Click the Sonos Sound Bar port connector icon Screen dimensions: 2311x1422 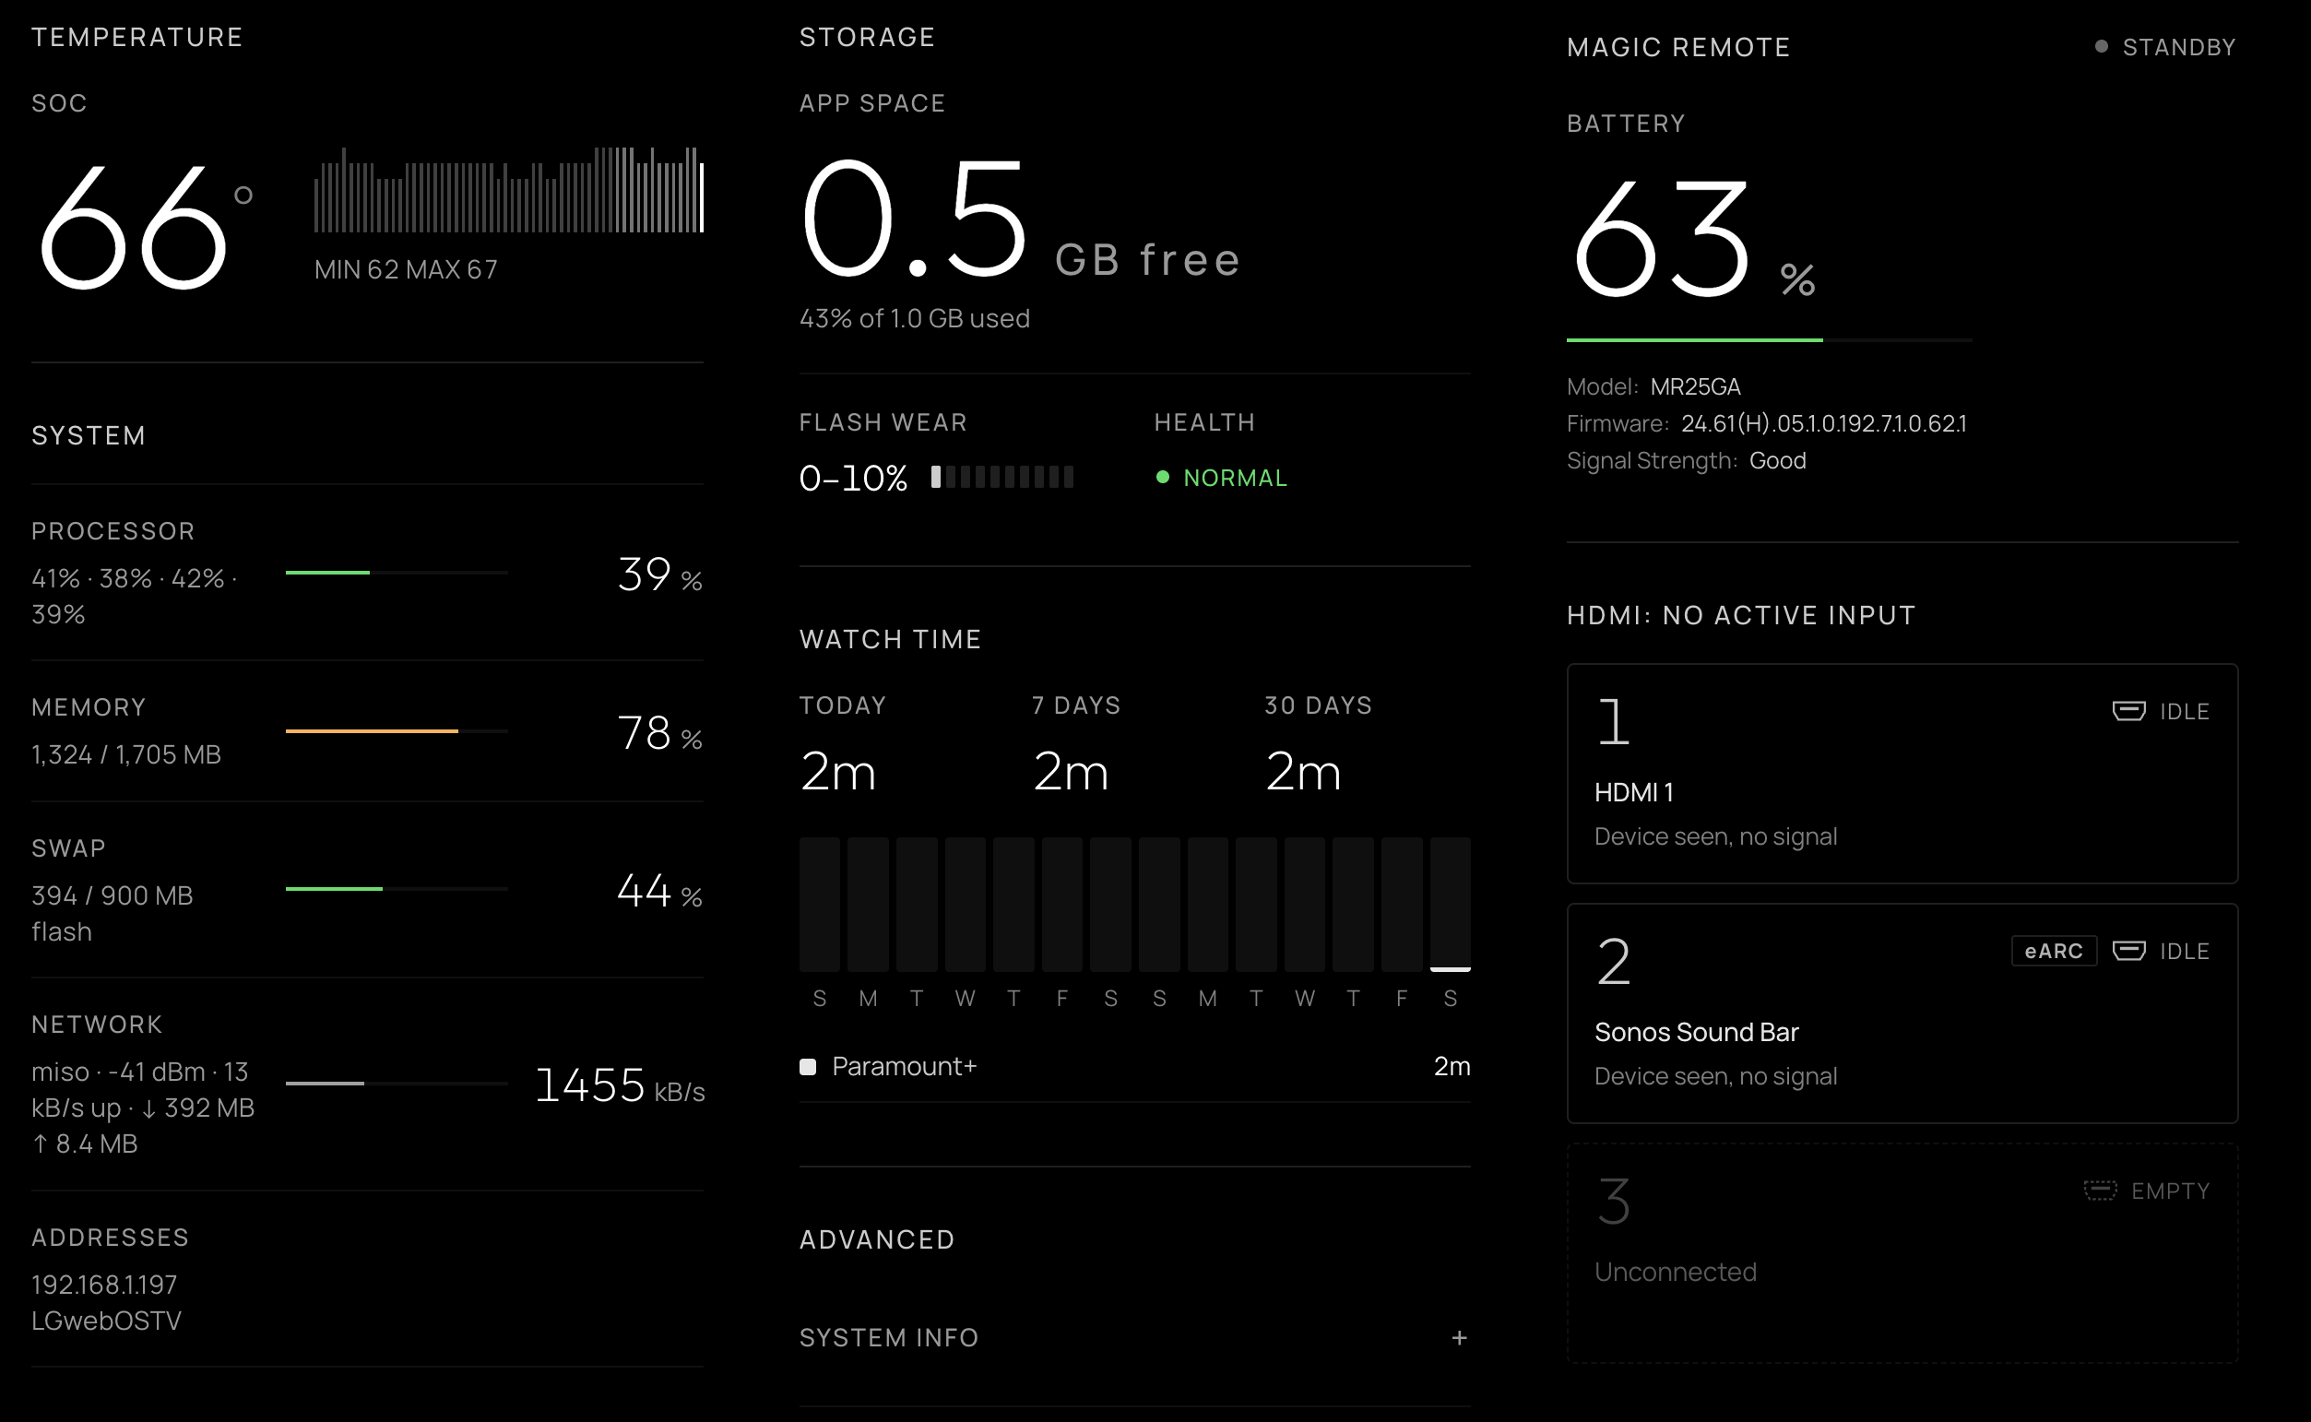tap(2127, 951)
